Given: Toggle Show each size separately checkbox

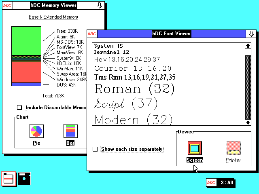Looking at the screenshot, I should tap(95, 149).
